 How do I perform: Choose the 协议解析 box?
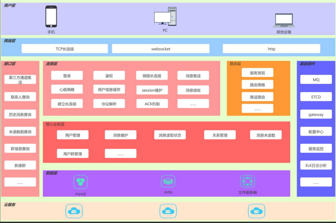109,104
